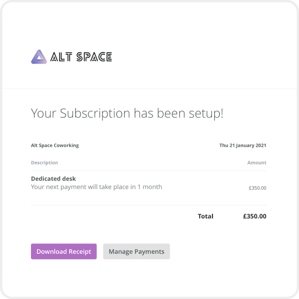This screenshot has height=299, width=299.
Task: Click the word ALT in the logo
Action: click(61, 57)
